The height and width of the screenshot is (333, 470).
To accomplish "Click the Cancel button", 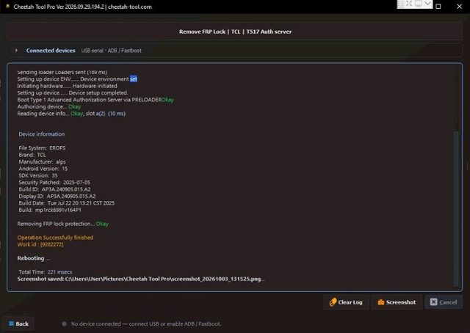I will (444, 302).
